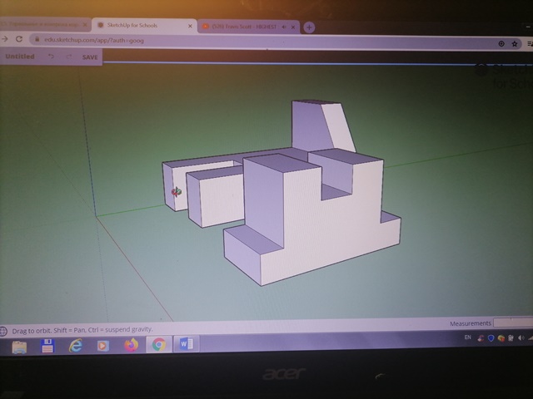Click the Measurements input box
This screenshot has height=399, width=533.
click(x=511, y=323)
